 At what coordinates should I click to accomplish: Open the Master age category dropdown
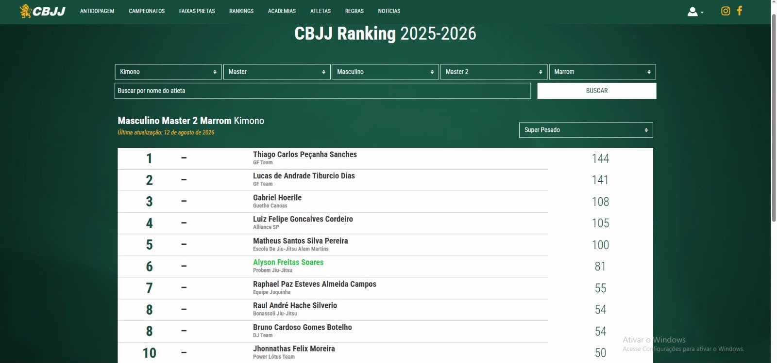(x=277, y=72)
